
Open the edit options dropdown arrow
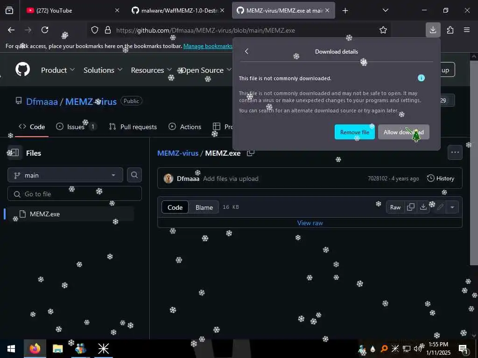point(452,207)
